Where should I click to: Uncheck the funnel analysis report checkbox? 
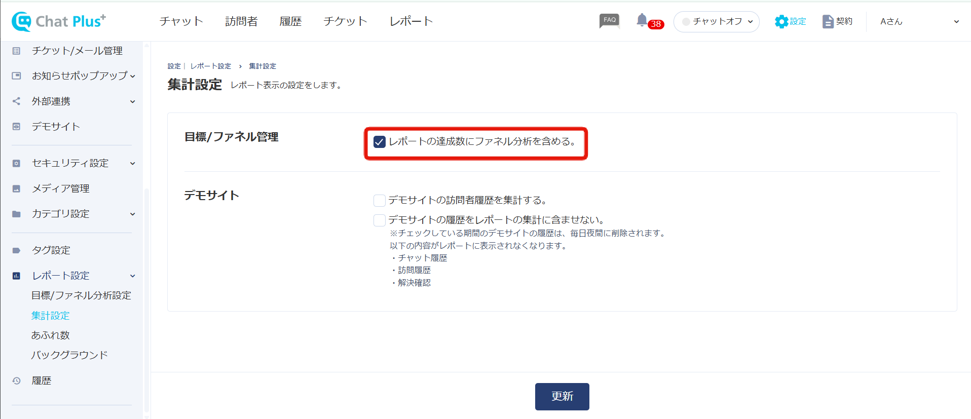[380, 142]
